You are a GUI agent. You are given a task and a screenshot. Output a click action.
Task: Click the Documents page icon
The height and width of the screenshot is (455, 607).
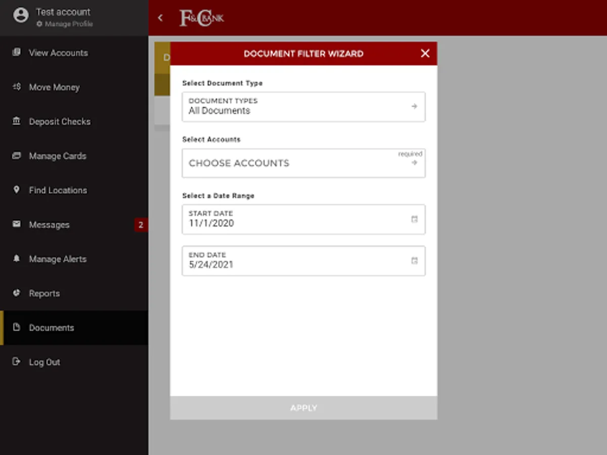[x=17, y=327]
